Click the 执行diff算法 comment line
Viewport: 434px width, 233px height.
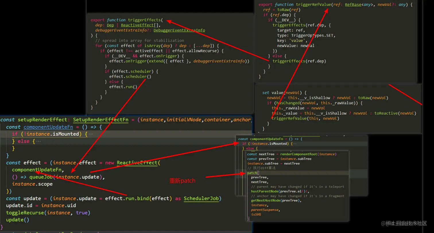pyautogui.click(x=261, y=168)
